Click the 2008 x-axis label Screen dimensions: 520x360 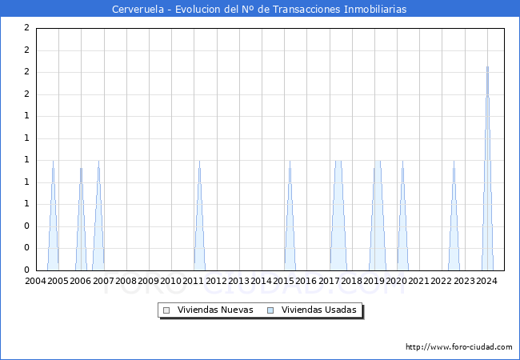[126, 281]
